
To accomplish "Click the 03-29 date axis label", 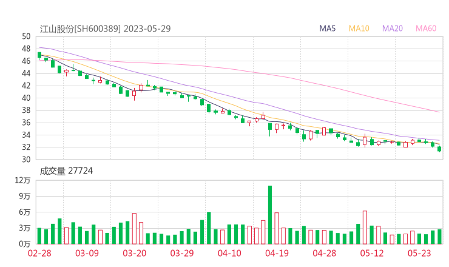I will [182, 253].
